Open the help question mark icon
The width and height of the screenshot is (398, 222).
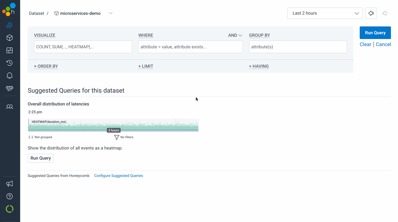pyautogui.click(x=10, y=196)
